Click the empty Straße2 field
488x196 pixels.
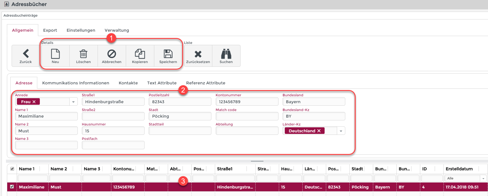tap(113, 116)
